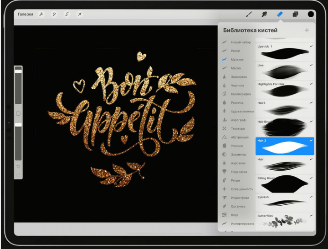
Task: Tap the square modifier button in sidebar
Action: tap(18, 113)
